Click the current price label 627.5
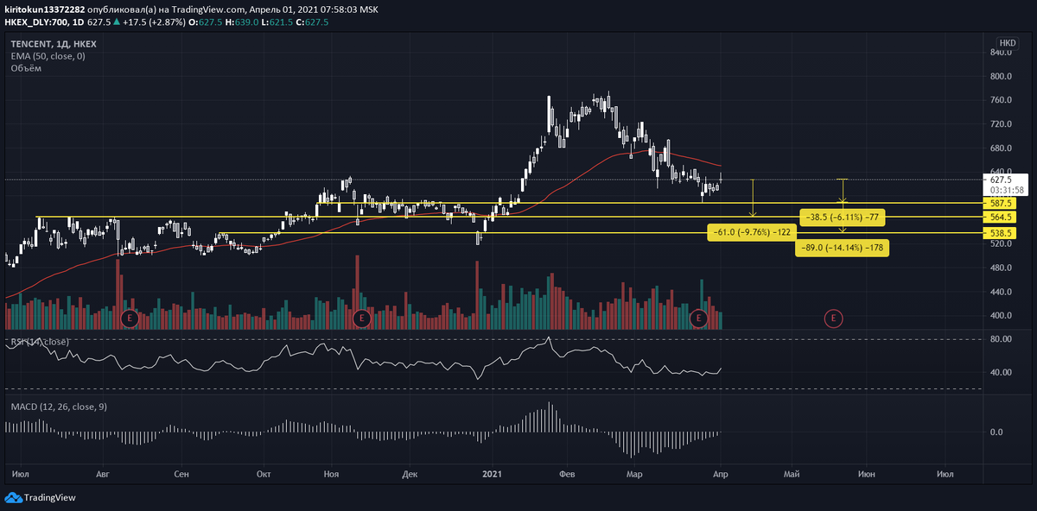The width and height of the screenshot is (1037, 511). pyautogui.click(x=1002, y=180)
